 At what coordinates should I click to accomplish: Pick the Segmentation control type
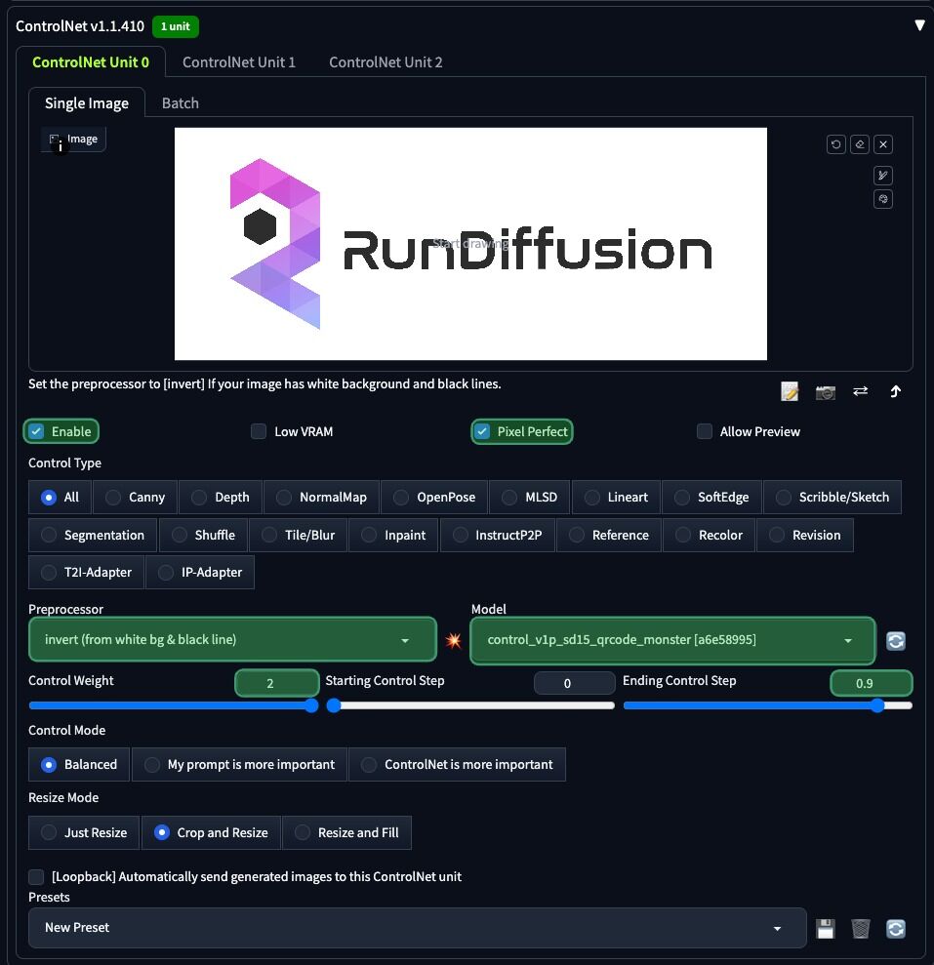[x=93, y=535]
